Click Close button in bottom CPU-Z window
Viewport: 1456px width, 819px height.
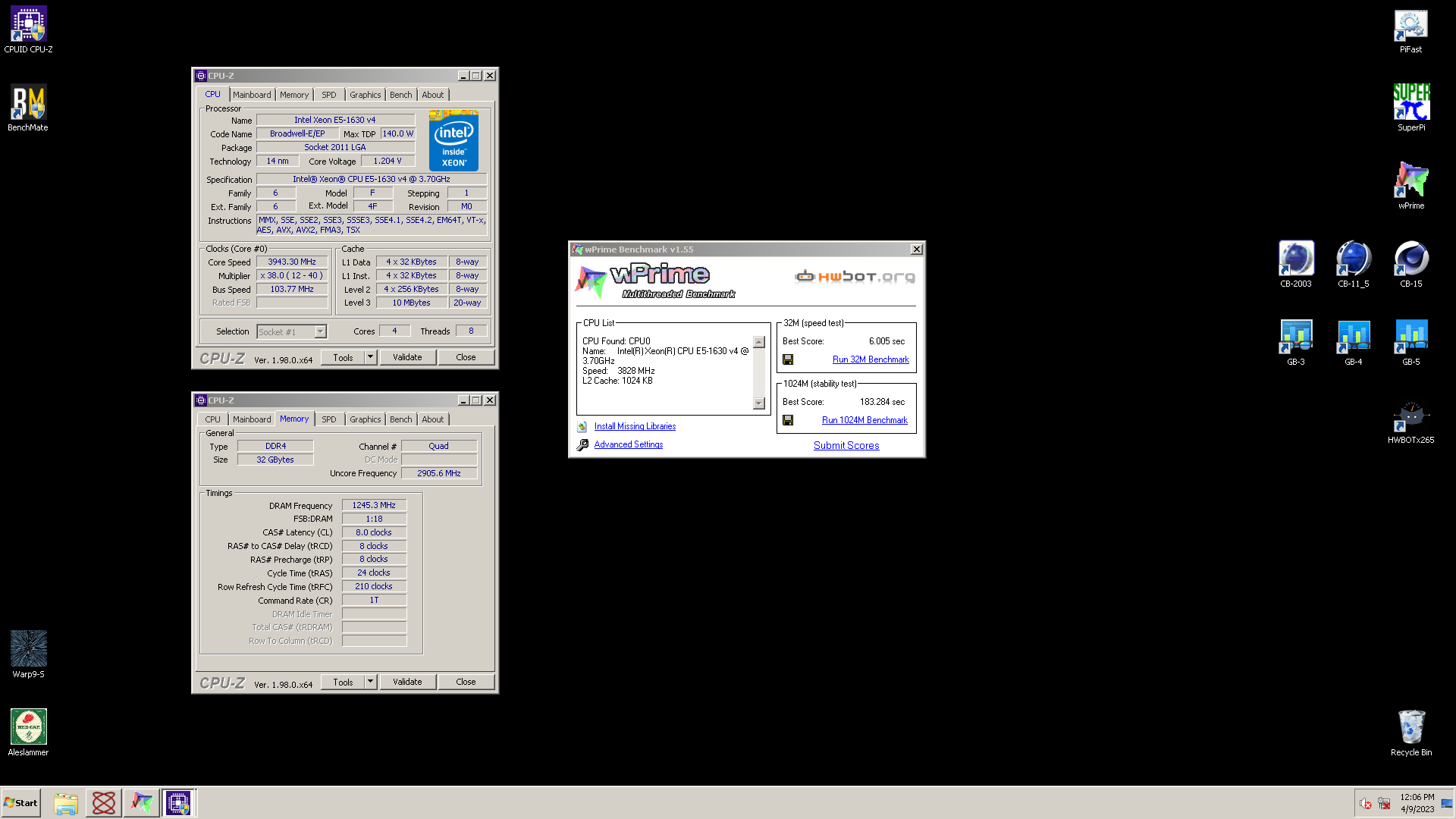pos(466,682)
